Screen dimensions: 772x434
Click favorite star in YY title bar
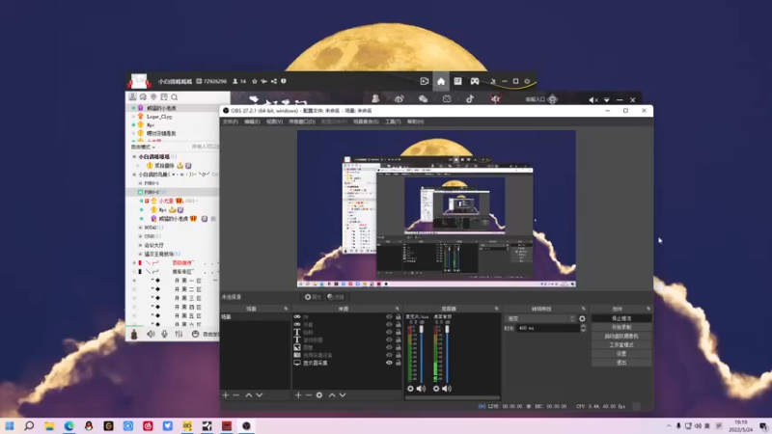255,81
